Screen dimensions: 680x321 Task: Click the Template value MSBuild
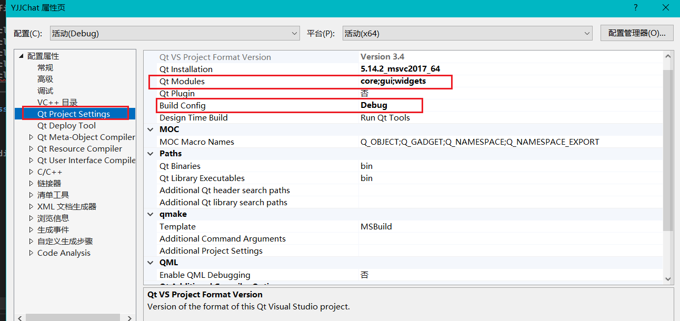coord(376,226)
